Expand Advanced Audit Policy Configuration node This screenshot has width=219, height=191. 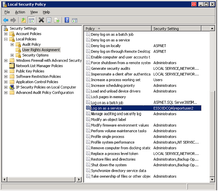[6, 93]
